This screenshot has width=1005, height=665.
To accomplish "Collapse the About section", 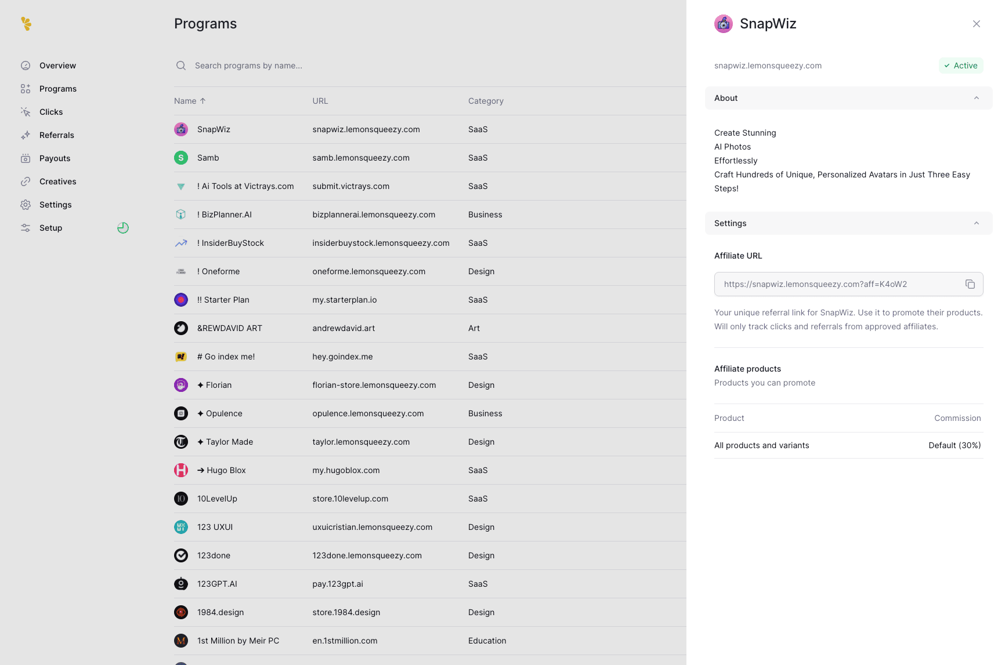I will (977, 98).
